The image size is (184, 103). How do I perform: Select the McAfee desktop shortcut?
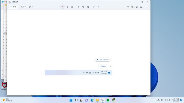(x=4, y=86)
